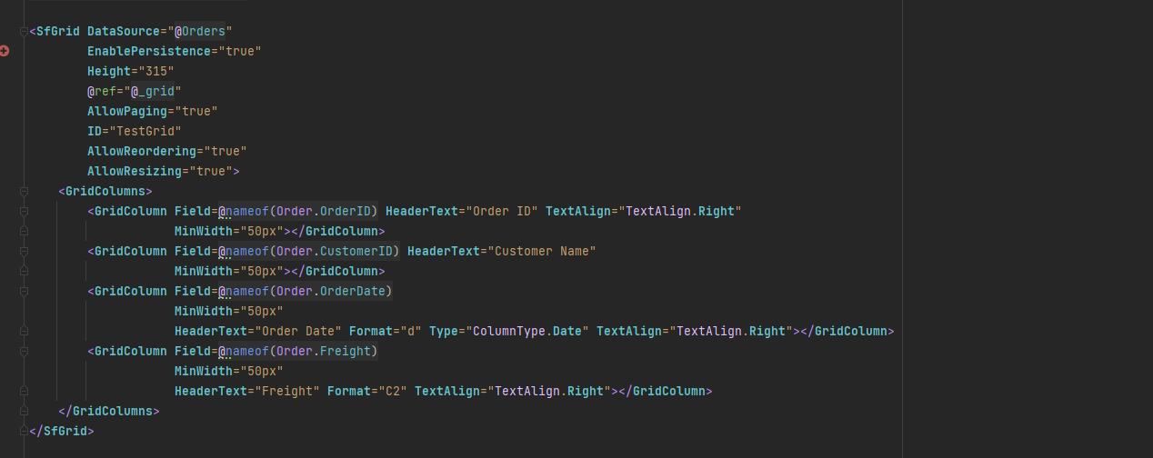
Task: Fold the Freight GridColumn element
Action: (24, 352)
